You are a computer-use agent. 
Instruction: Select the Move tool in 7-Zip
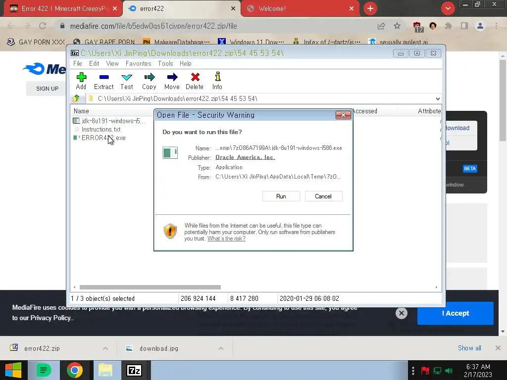[172, 81]
